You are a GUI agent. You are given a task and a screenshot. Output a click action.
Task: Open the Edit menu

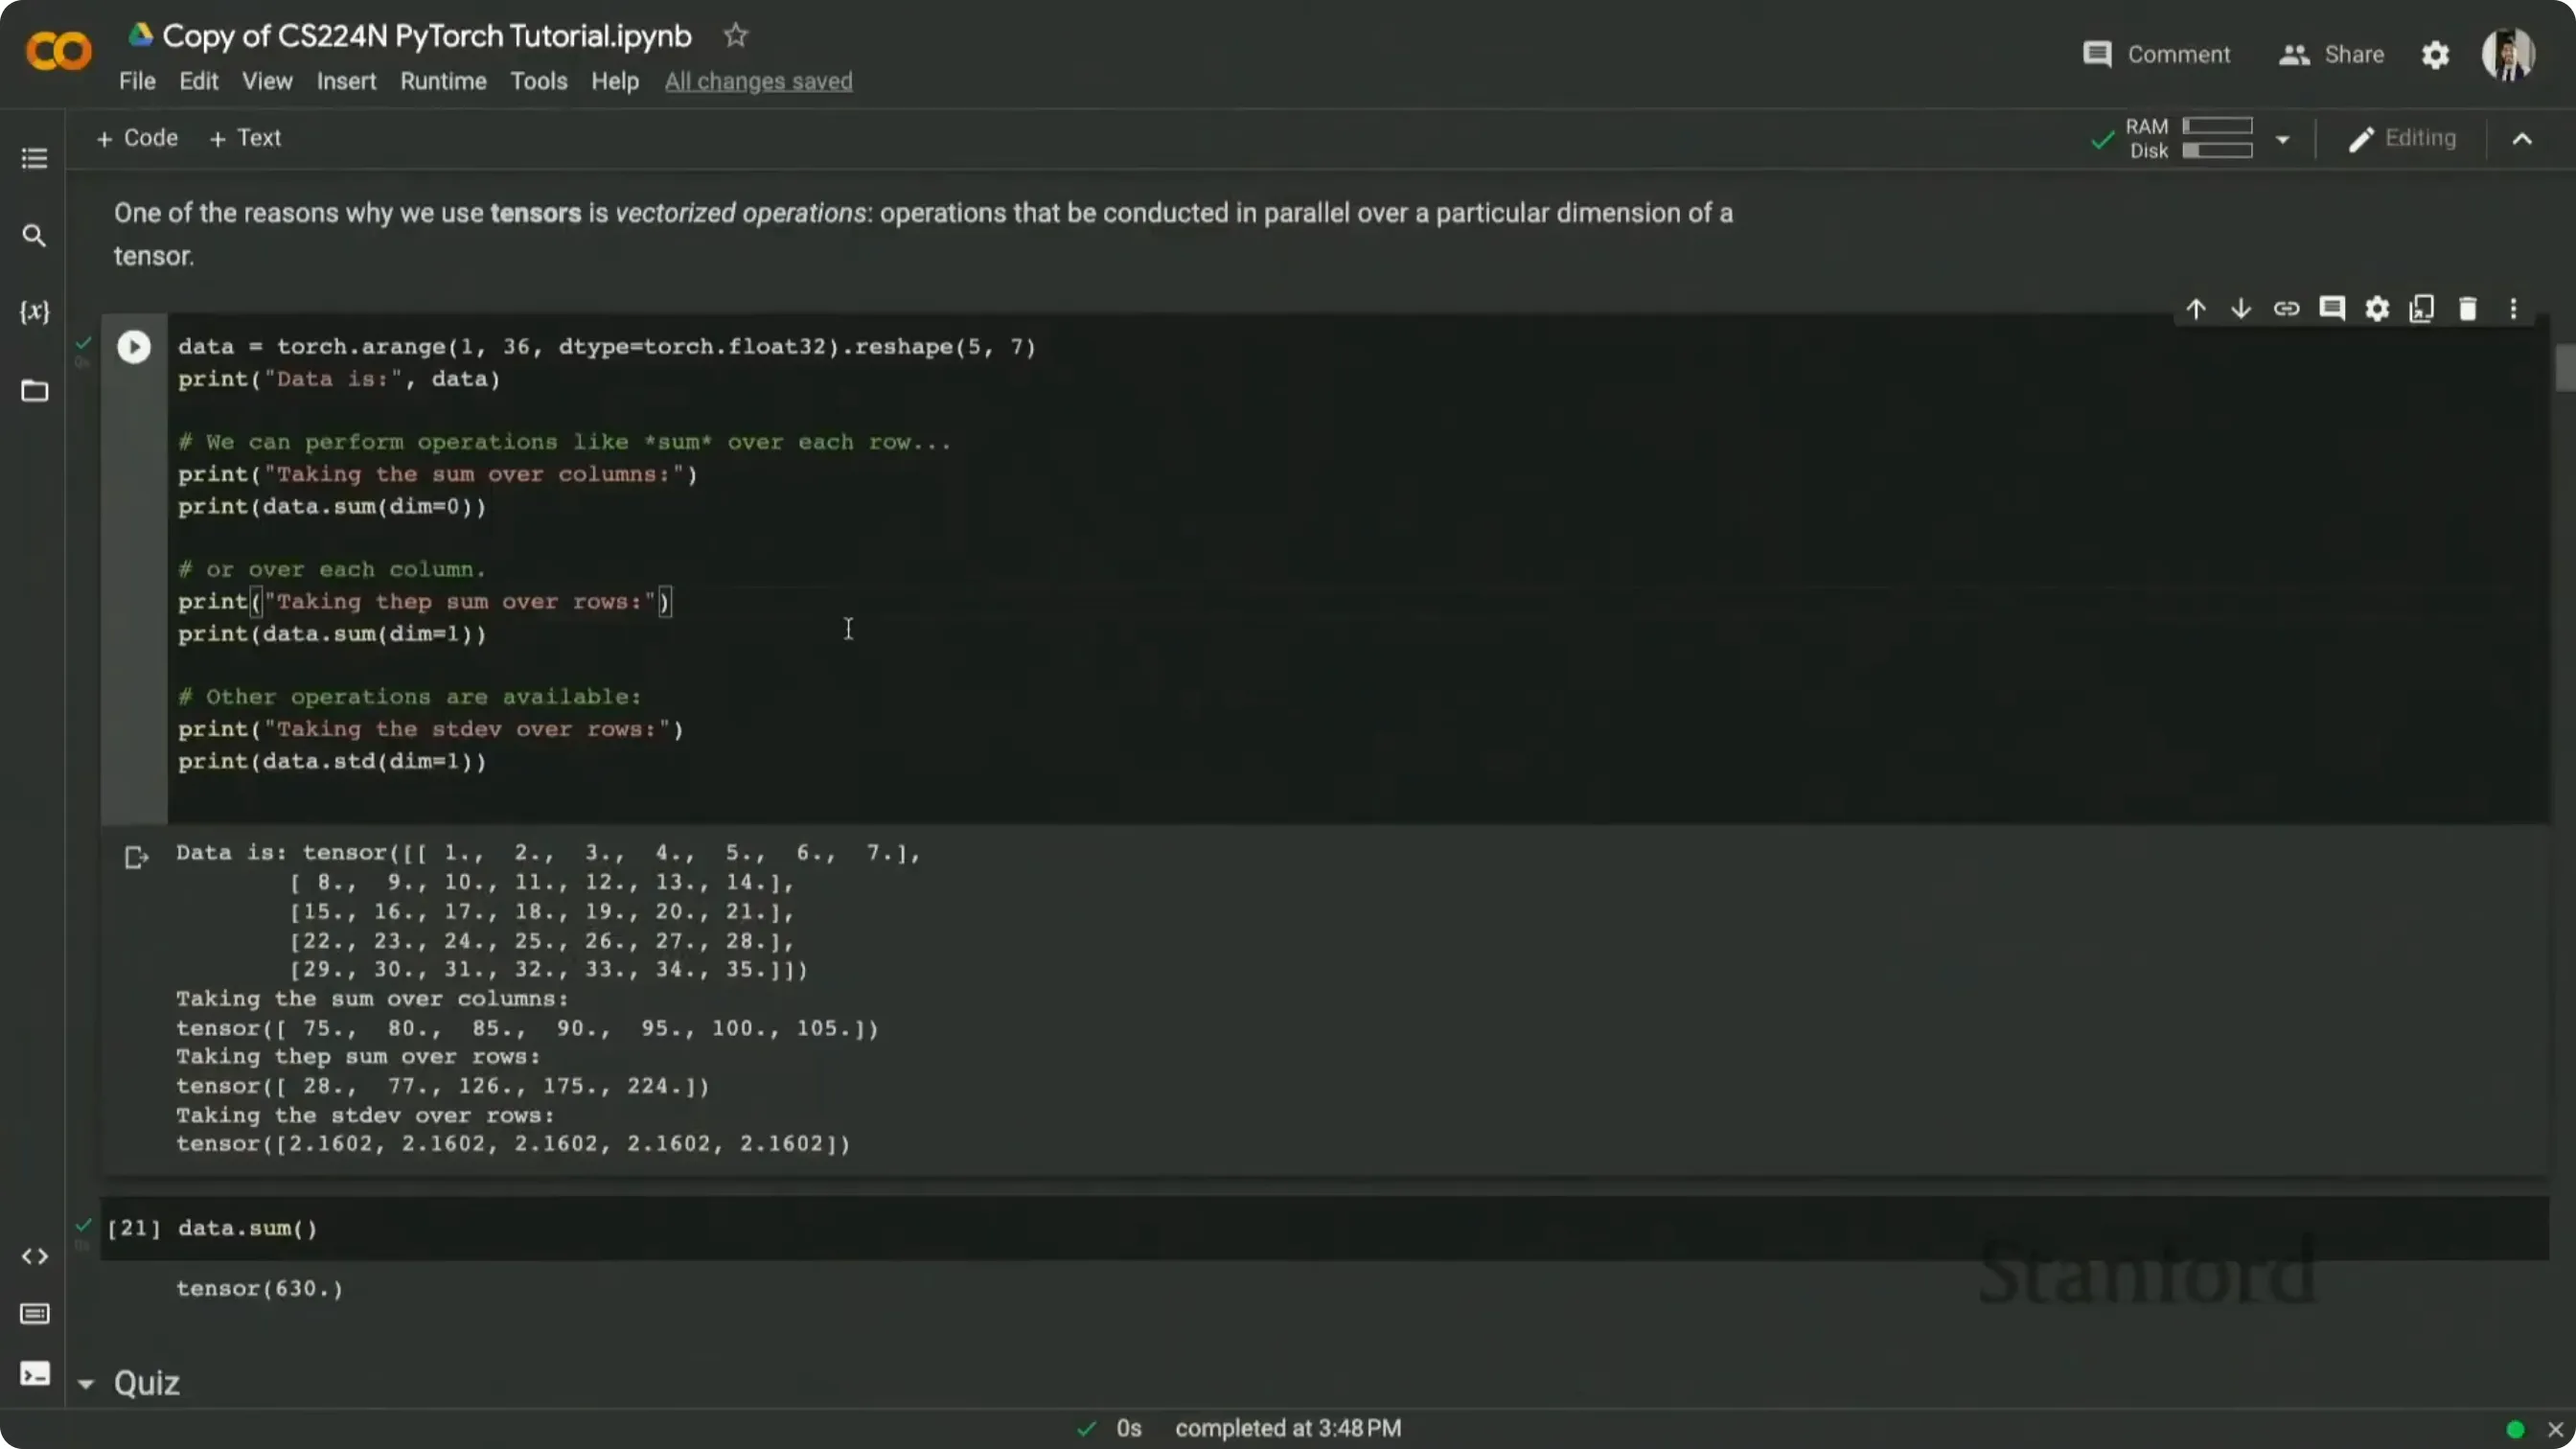pyautogui.click(x=198, y=82)
